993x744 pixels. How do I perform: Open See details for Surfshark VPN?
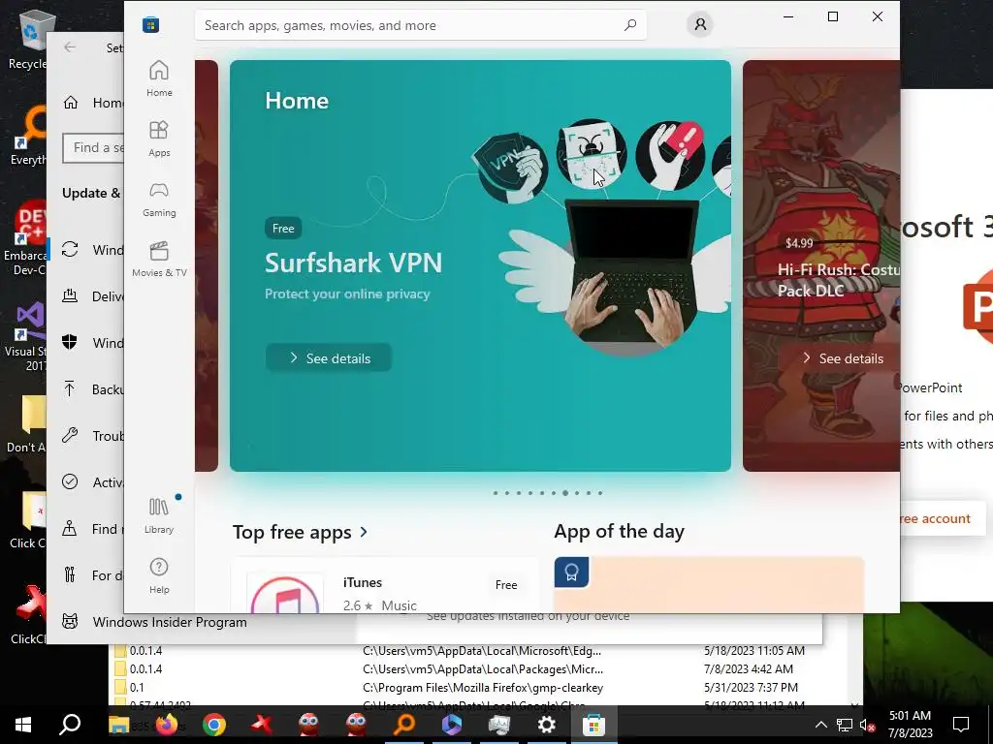coord(329,358)
